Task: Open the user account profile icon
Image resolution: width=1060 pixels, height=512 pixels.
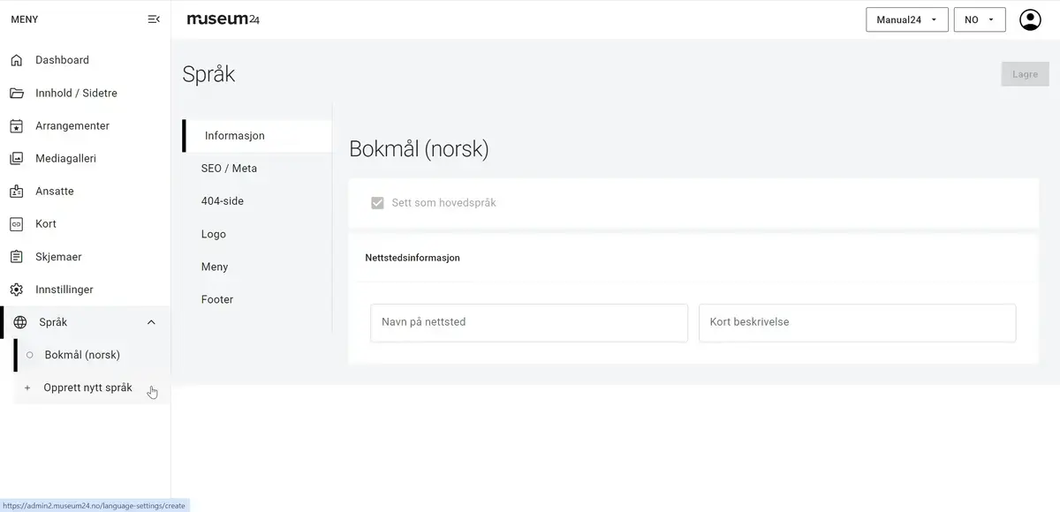Action: tap(1030, 19)
